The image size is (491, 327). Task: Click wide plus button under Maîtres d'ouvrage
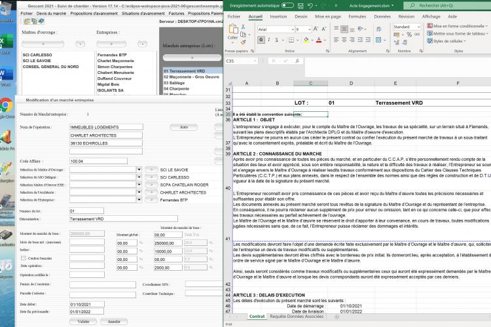(43, 44)
